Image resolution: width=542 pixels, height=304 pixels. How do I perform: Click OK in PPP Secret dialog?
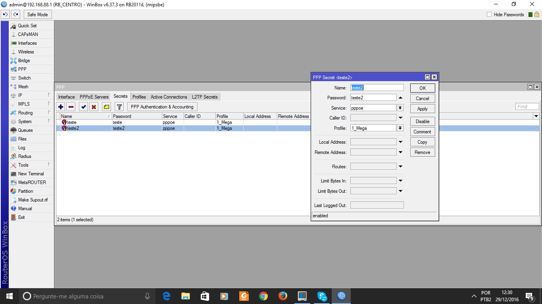click(423, 88)
